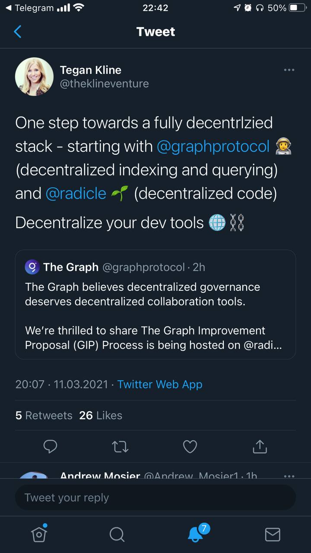
Task: Open the @radicle mention link
Action: coord(76,193)
